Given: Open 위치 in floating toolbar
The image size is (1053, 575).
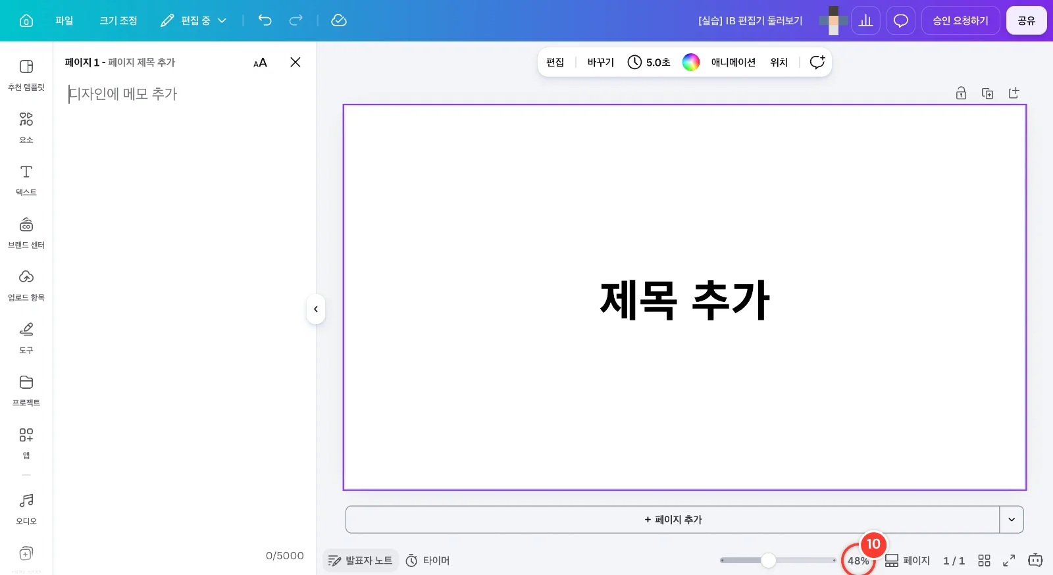Looking at the screenshot, I should (779, 62).
